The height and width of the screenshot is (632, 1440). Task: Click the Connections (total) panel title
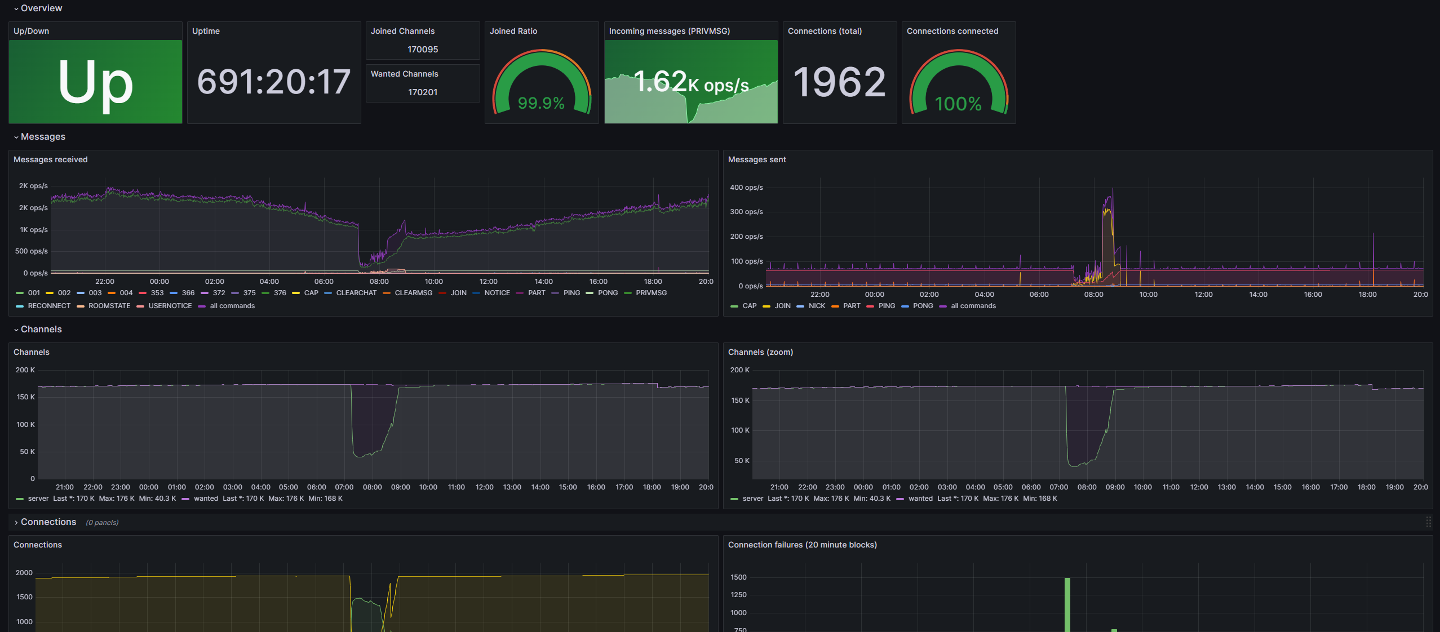point(825,31)
